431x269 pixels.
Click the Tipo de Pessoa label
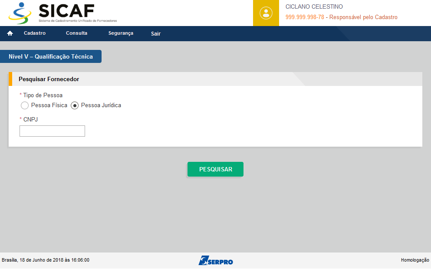tap(43, 95)
